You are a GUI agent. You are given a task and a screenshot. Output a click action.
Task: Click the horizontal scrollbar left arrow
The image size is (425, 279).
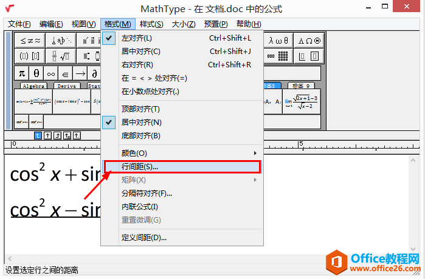(x=10, y=259)
